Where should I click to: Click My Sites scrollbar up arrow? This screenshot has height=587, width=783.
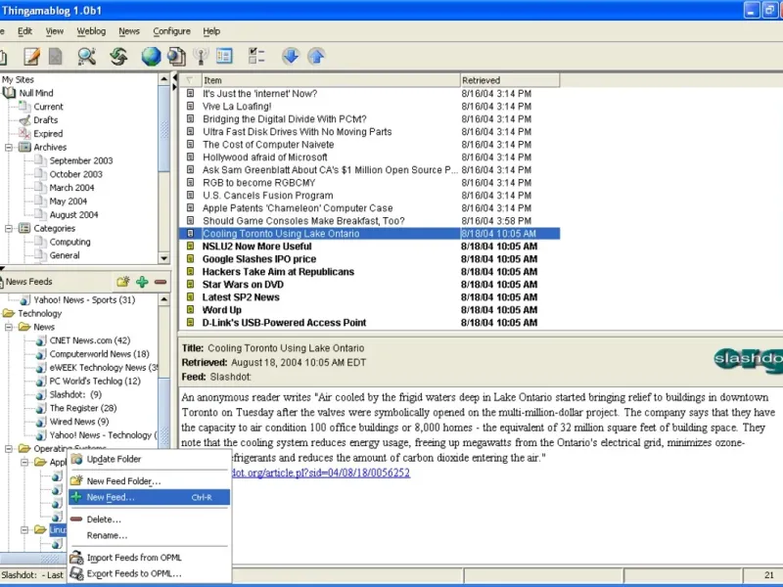pyautogui.click(x=163, y=79)
